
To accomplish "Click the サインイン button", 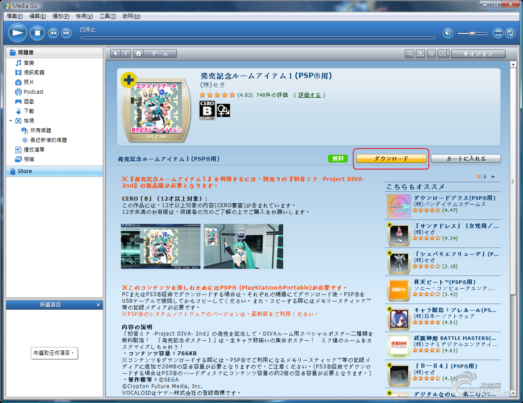I will (478, 54).
